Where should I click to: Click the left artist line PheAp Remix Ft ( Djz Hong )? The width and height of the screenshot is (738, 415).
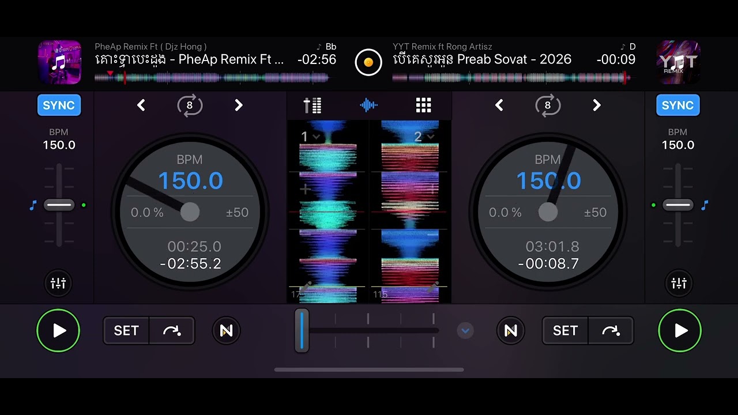point(150,47)
